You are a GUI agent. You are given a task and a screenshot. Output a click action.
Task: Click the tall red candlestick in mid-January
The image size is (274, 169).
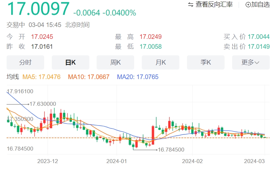153,135
